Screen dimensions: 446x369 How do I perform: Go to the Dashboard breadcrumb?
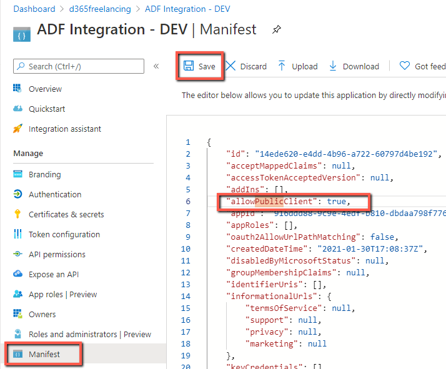(x=34, y=9)
